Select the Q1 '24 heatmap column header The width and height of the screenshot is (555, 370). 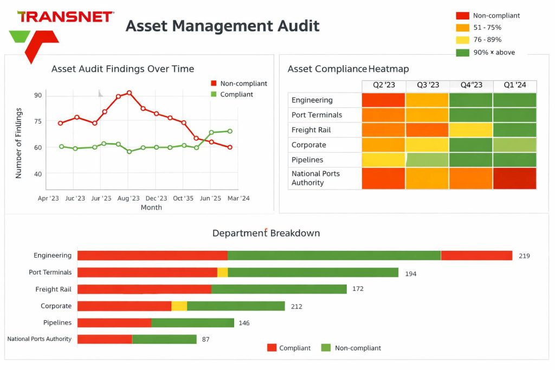click(514, 86)
